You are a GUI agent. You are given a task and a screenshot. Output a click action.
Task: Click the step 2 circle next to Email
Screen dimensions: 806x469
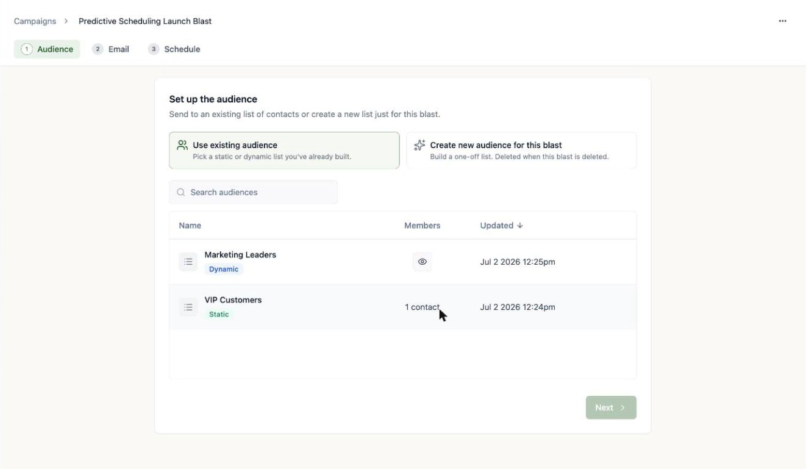(98, 49)
